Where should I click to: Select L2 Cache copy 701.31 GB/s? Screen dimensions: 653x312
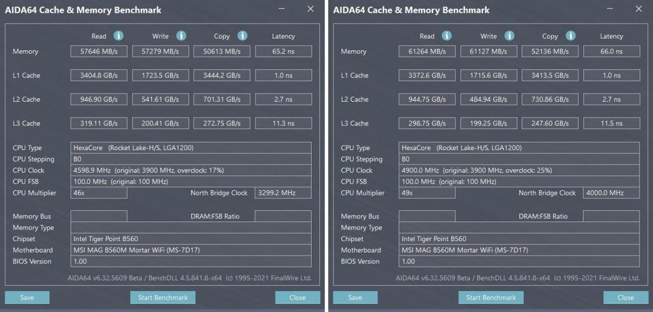click(x=222, y=99)
